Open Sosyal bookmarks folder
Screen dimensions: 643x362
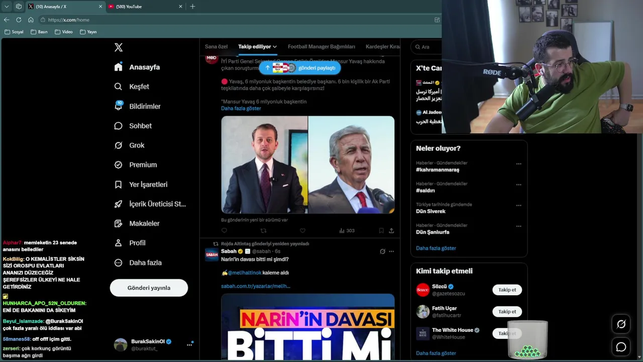pyautogui.click(x=14, y=32)
